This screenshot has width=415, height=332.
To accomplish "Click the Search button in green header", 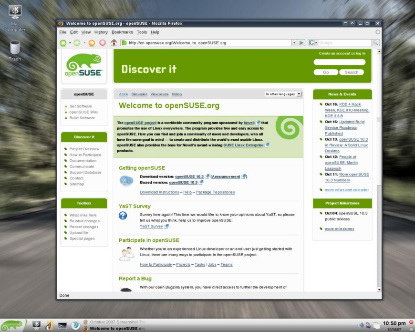I will [x=352, y=73].
